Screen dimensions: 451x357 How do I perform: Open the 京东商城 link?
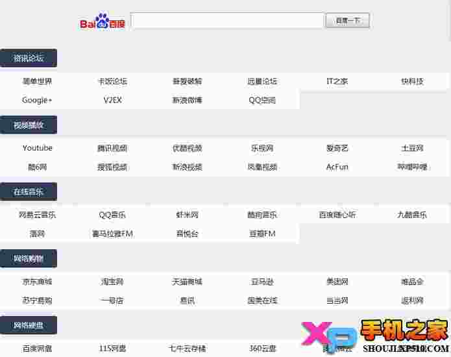pos(37,282)
